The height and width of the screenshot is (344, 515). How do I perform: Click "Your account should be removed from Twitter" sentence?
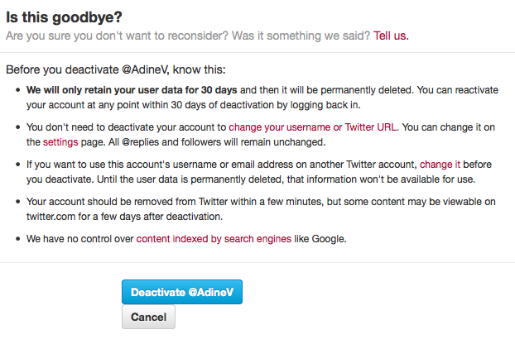137,202
